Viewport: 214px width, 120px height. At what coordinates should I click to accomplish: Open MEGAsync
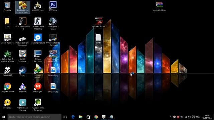[38, 88]
